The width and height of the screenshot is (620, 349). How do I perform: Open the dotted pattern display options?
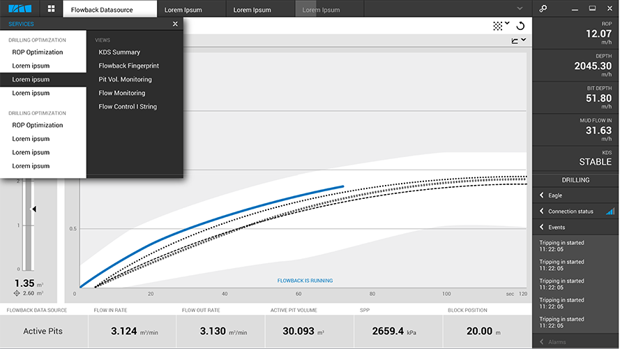click(x=498, y=26)
